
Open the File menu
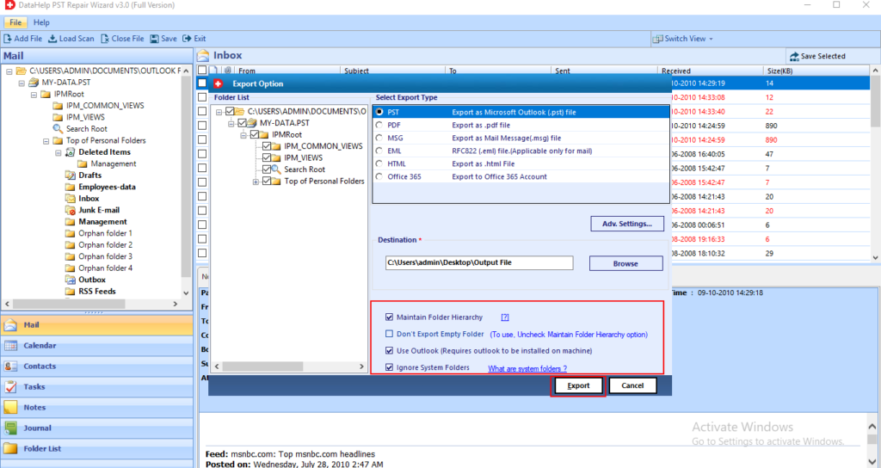point(16,22)
